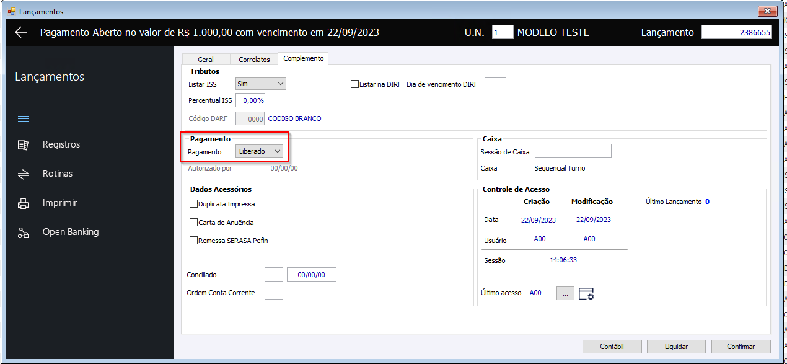
Task: Click the Último Lançamento value 0
Action: [x=707, y=202]
